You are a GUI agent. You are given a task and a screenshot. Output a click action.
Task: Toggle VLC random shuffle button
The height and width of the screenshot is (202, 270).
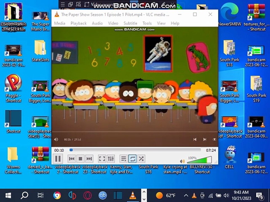pos(141,159)
